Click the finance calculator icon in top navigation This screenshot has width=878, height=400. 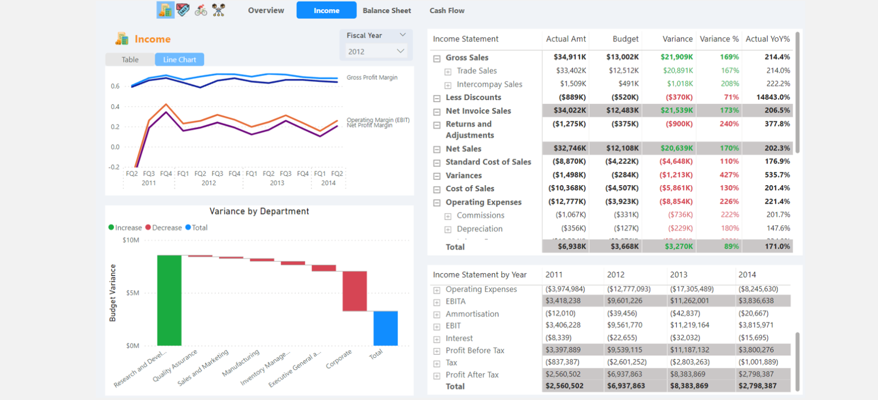(165, 10)
